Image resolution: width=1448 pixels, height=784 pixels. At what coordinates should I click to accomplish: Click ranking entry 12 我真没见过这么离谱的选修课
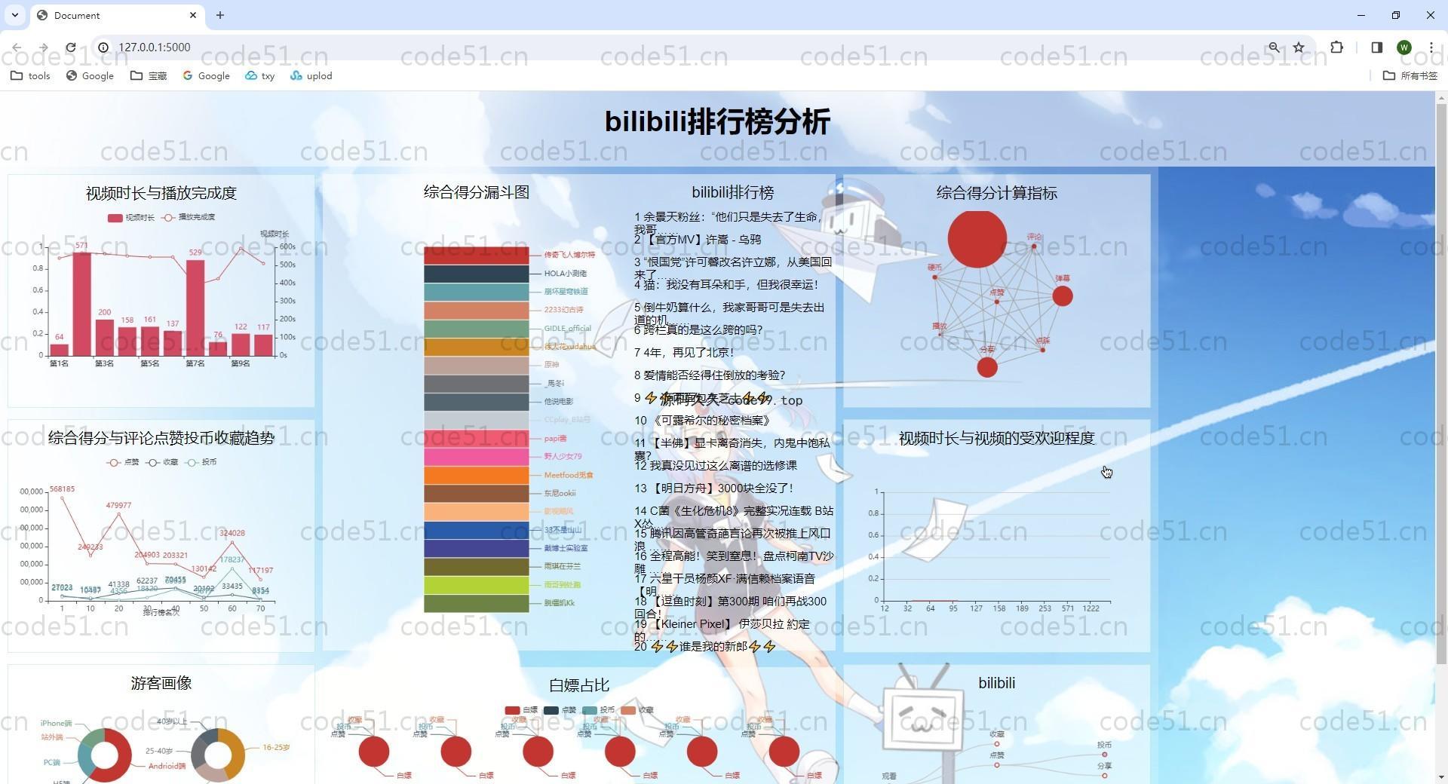coord(716,466)
